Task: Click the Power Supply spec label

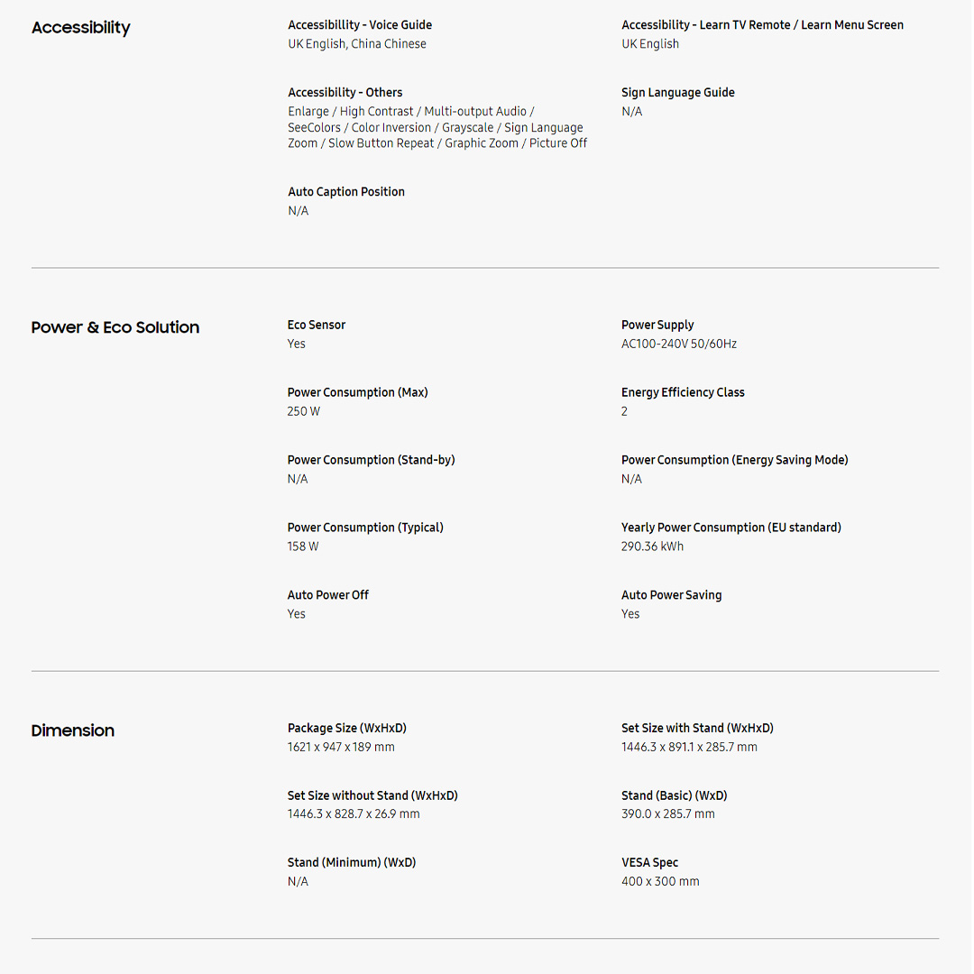Action: point(657,325)
